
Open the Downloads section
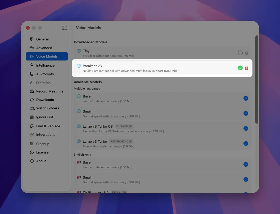pyautogui.click(x=47, y=100)
